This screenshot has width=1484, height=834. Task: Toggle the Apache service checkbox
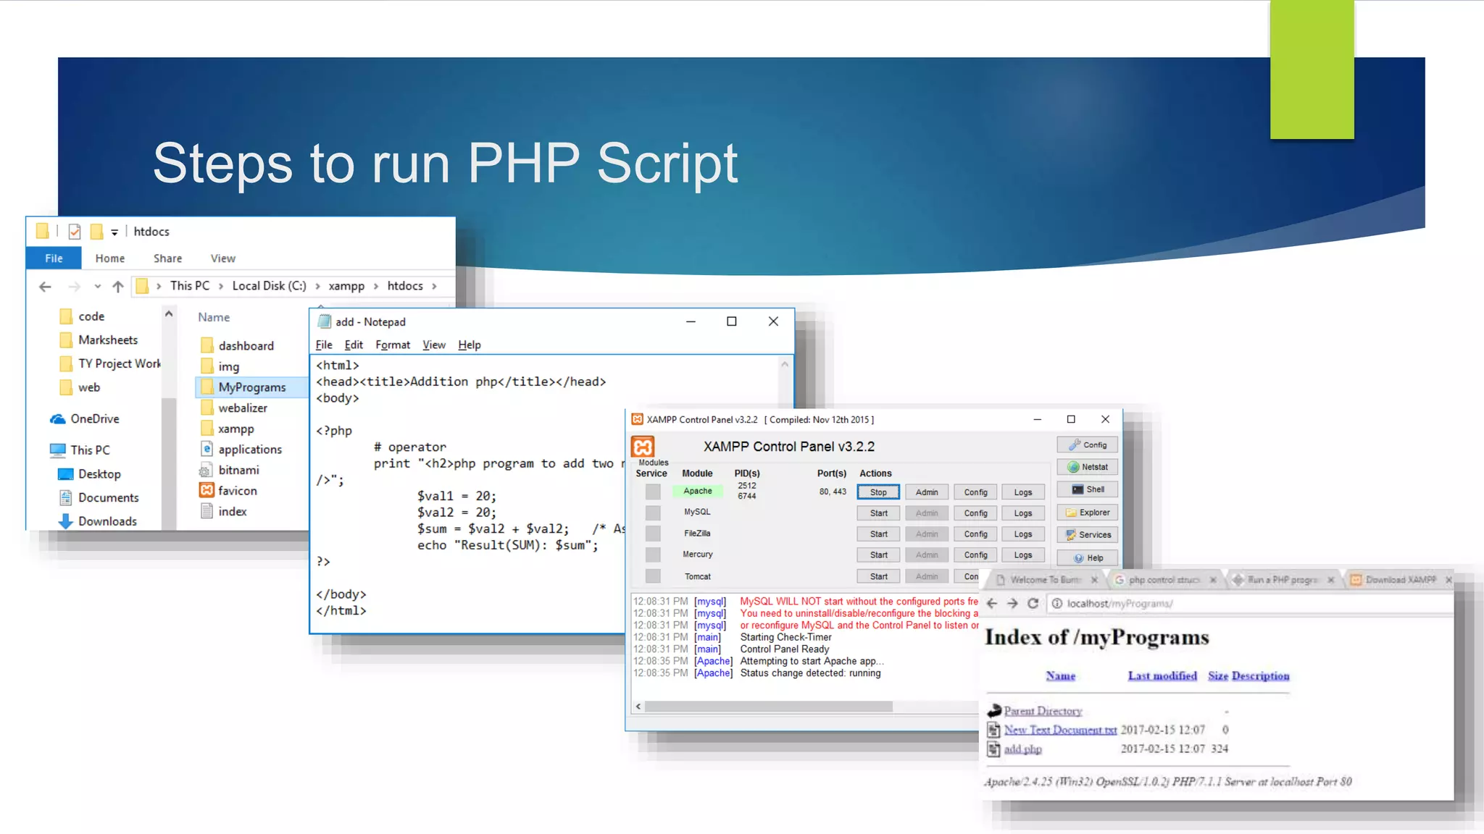click(653, 492)
